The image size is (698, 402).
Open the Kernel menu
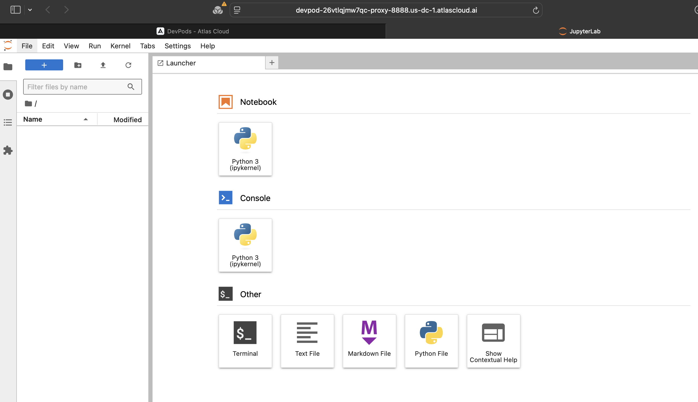click(x=120, y=46)
